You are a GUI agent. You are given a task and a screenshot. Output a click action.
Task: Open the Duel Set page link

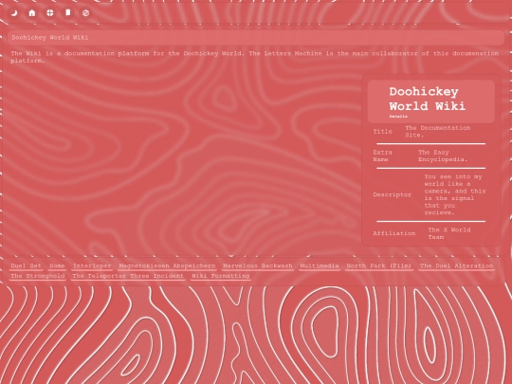pyautogui.click(x=27, y=265)
